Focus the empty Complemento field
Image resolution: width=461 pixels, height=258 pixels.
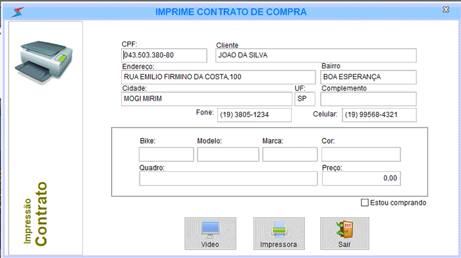pos(368,99)
